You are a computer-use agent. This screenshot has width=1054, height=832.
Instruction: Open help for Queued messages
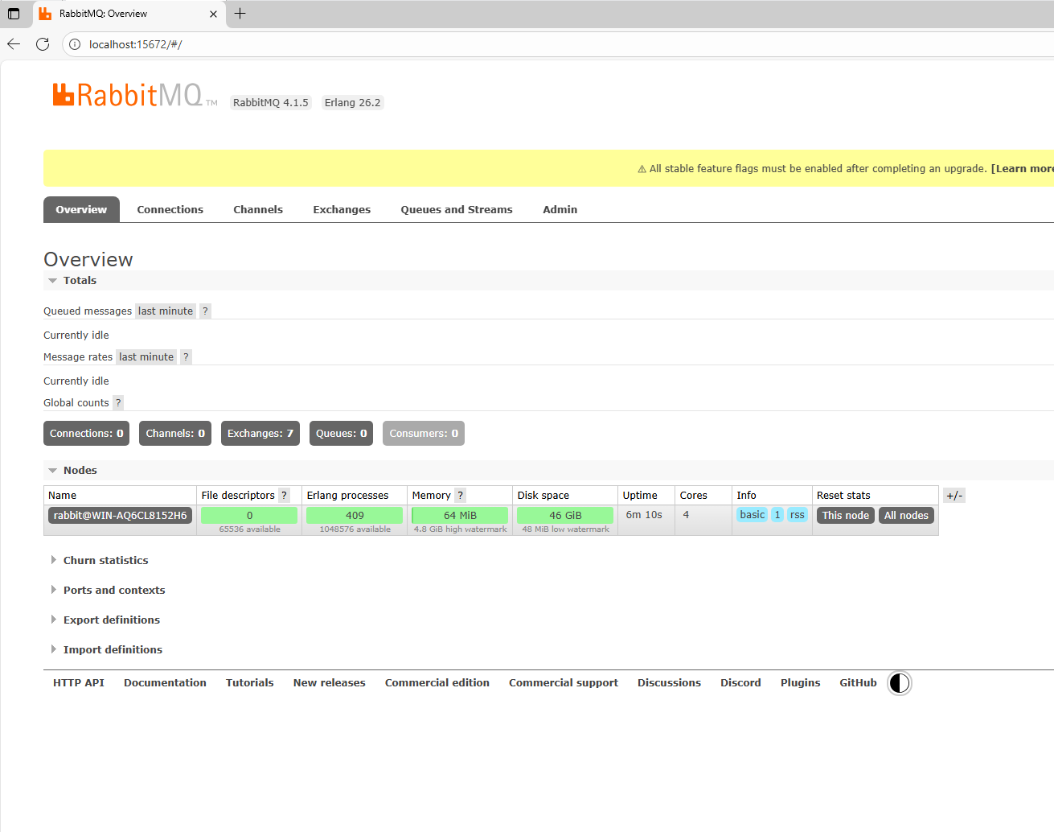click(205, 311)
